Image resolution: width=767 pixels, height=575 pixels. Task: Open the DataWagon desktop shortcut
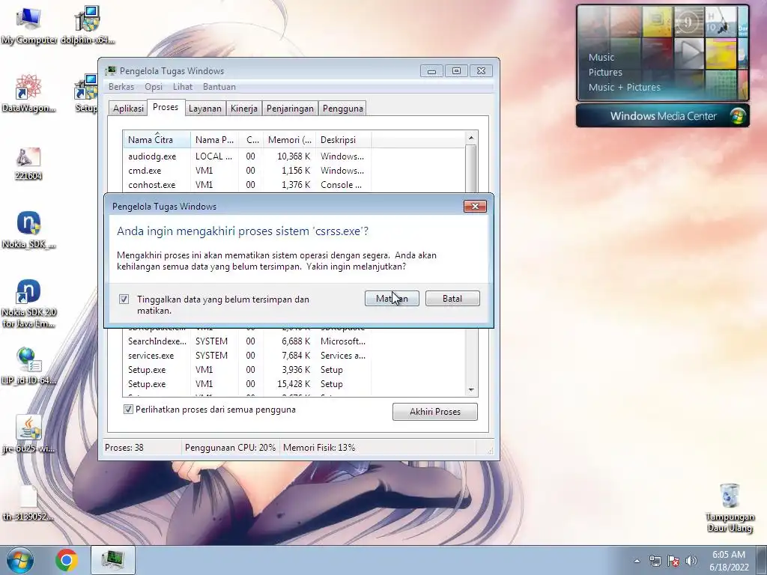pyautogui.click(x=28, y=94)
